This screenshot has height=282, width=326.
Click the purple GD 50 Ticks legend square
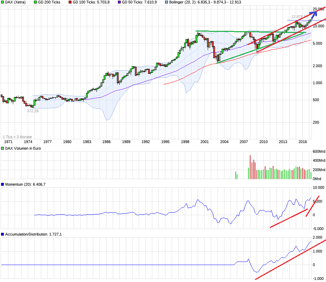pos(119,2)
